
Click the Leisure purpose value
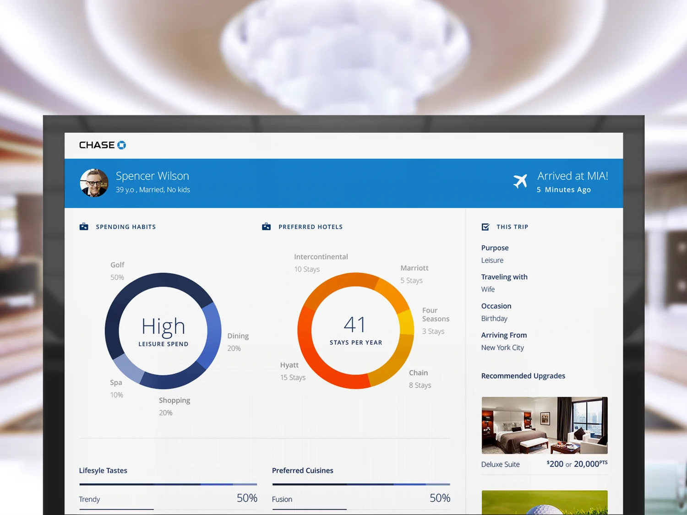pyautogui.click(x=492, y=260)
